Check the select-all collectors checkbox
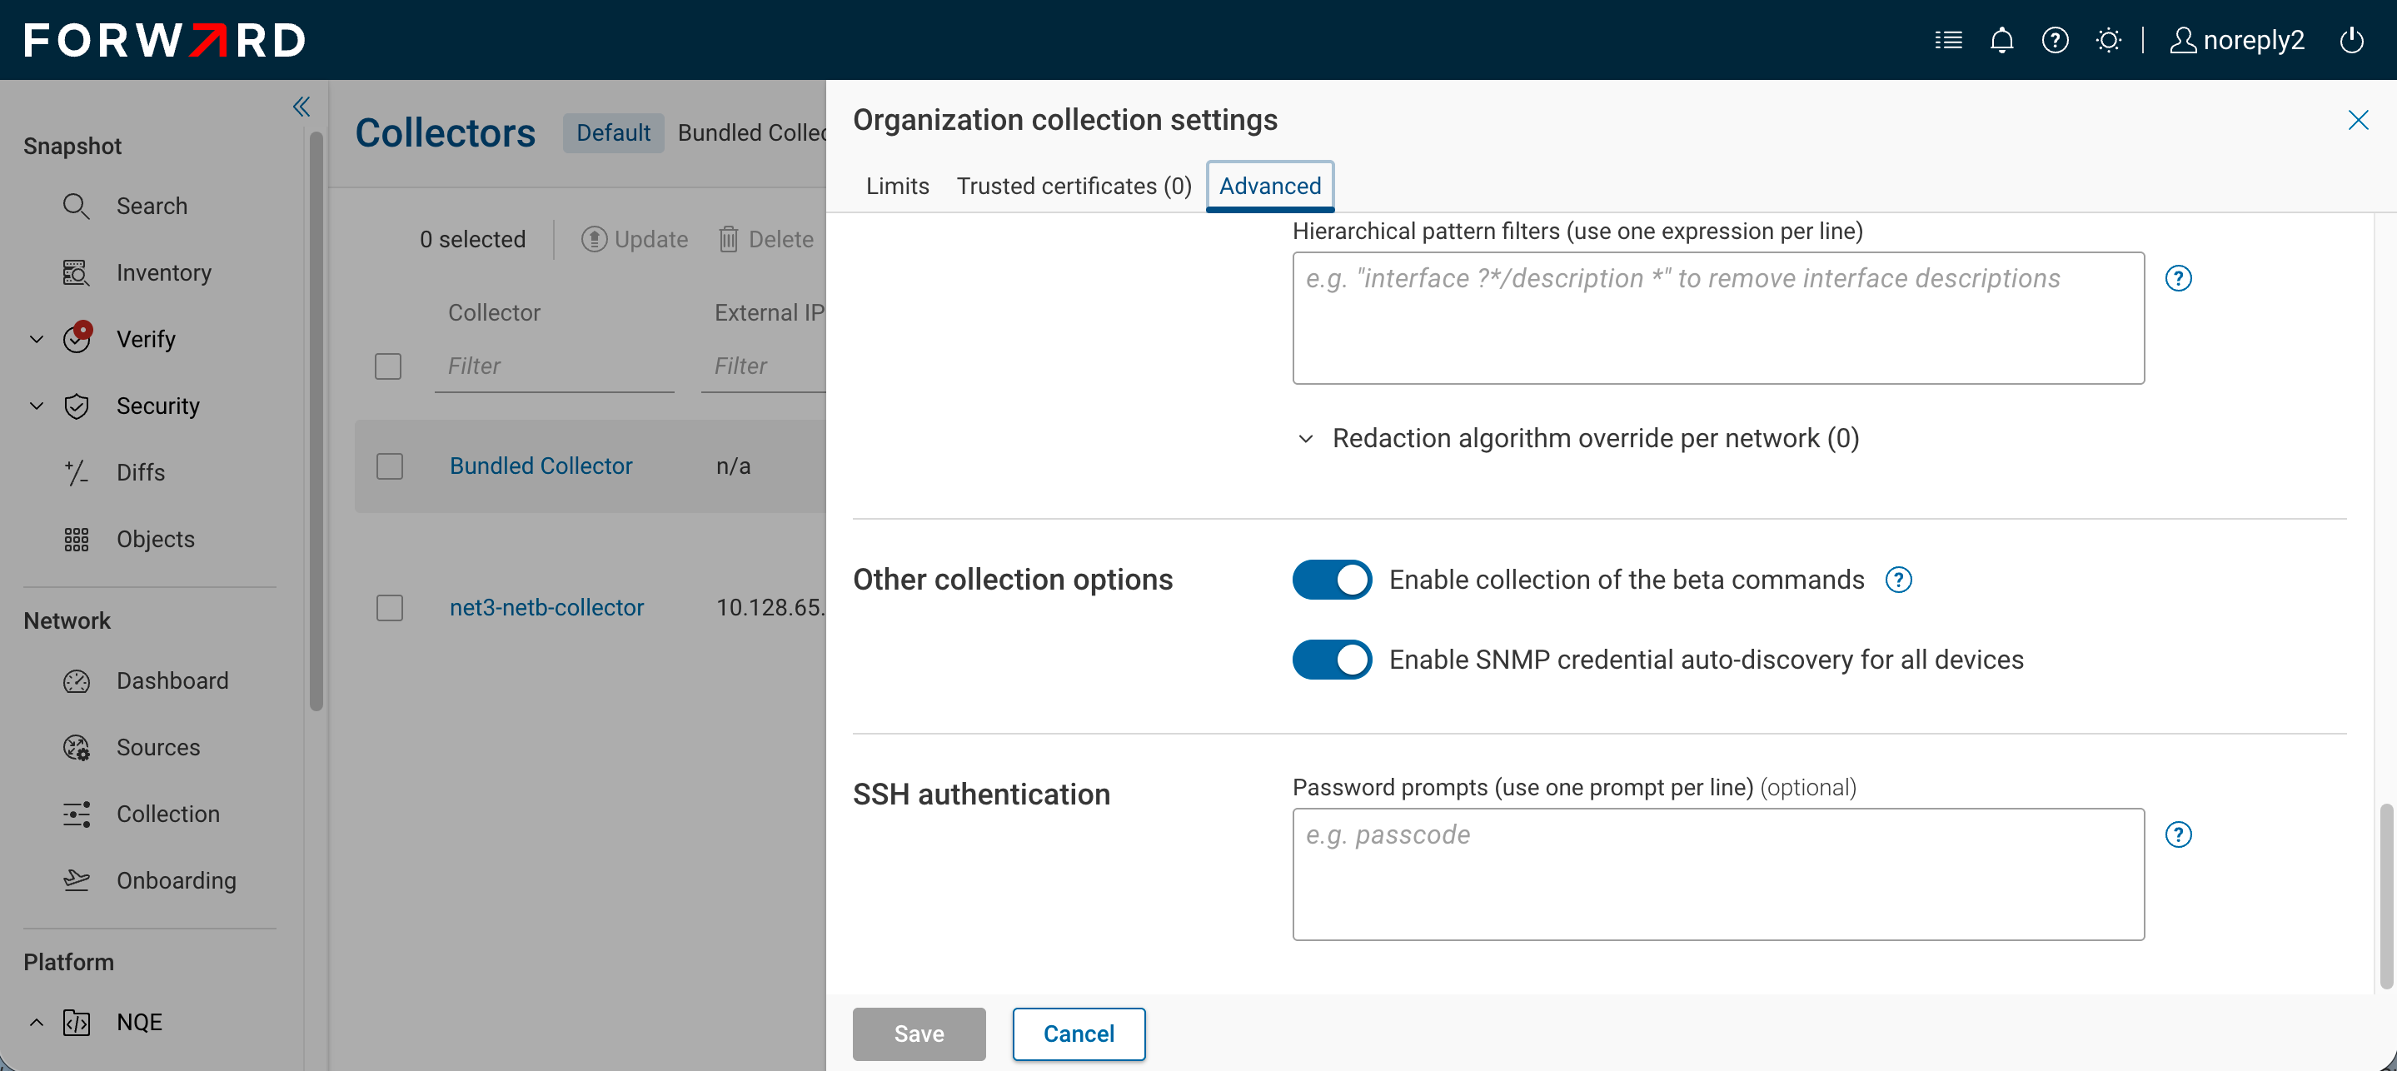2397x1071 pixels. click(388, 366)
